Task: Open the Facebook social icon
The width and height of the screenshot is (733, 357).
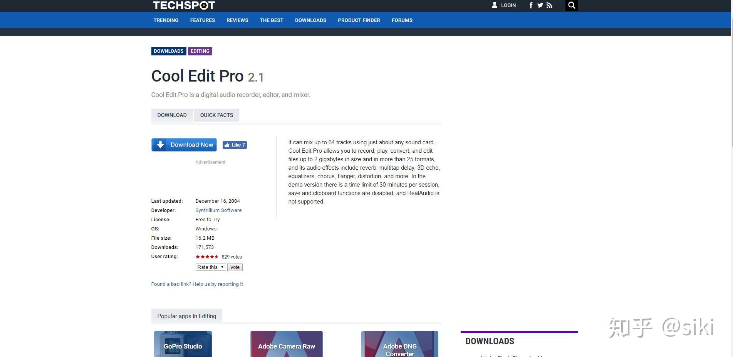Action: pyautogui.click(x=531, y=5)
